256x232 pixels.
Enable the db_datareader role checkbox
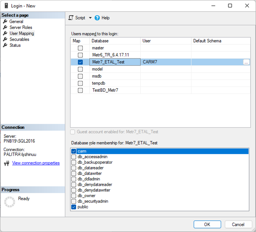(x=74, y=168)
